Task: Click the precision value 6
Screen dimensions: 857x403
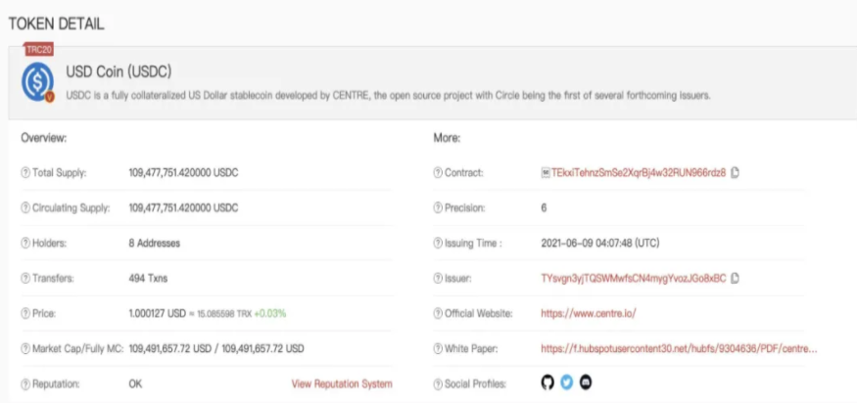Action: coord(544,208)
